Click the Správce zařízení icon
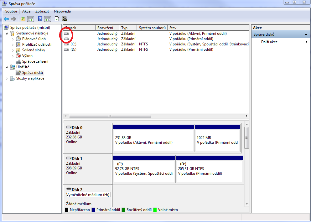 [18, 61]
